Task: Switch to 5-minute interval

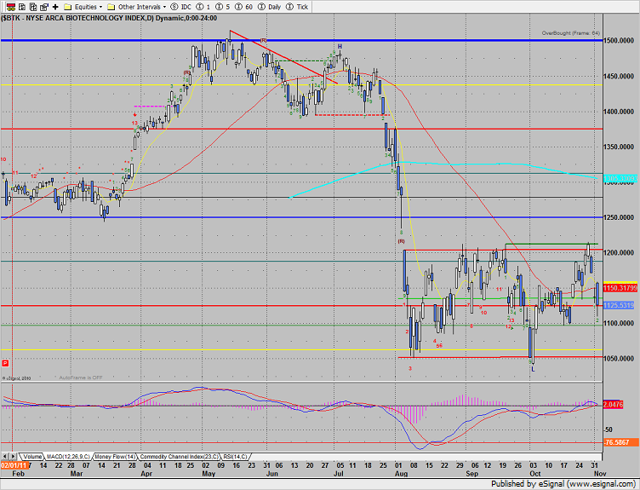Action: 222,7
